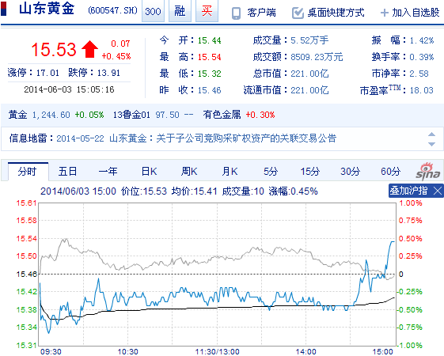The image size is (444, 356).
Task: Select the 分时 intraday tab
Action: click(x=27, y=172)
